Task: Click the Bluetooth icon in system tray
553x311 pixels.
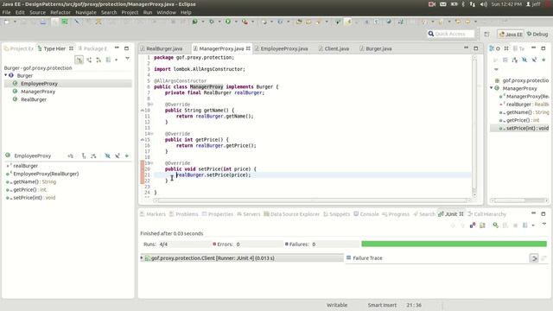Action: coord(463,4)
